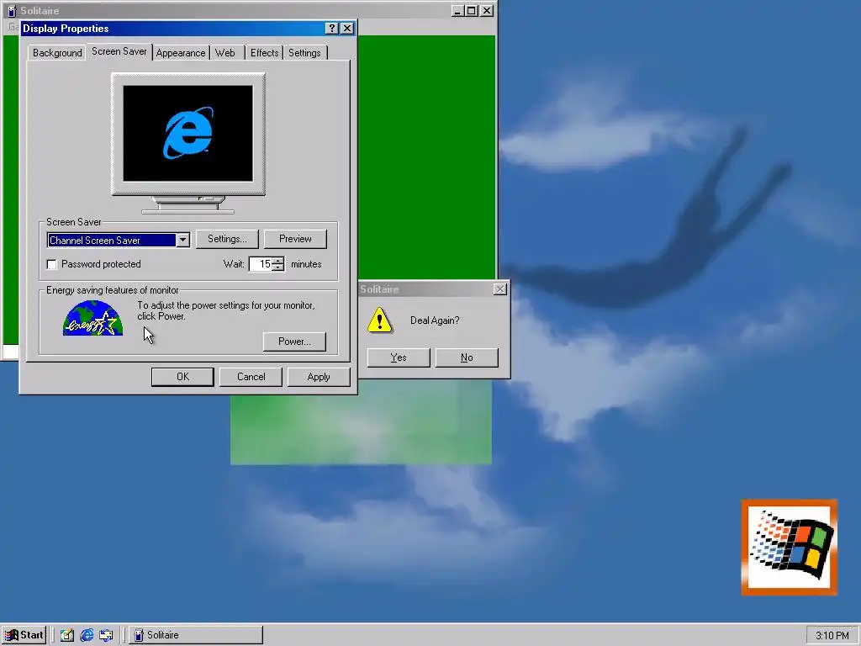The width and height of the screenshot is (861, 646).
Task: Launch Internet Explorer from the quick launch bar
Action: click(x=87, y=635)
